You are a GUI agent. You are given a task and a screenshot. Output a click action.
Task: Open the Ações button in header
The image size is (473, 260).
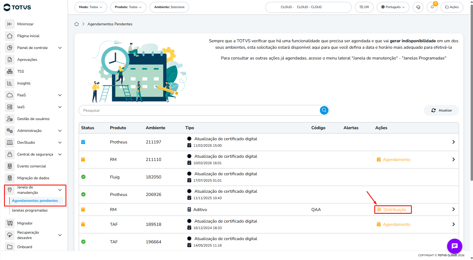click(x=452, y=7)
